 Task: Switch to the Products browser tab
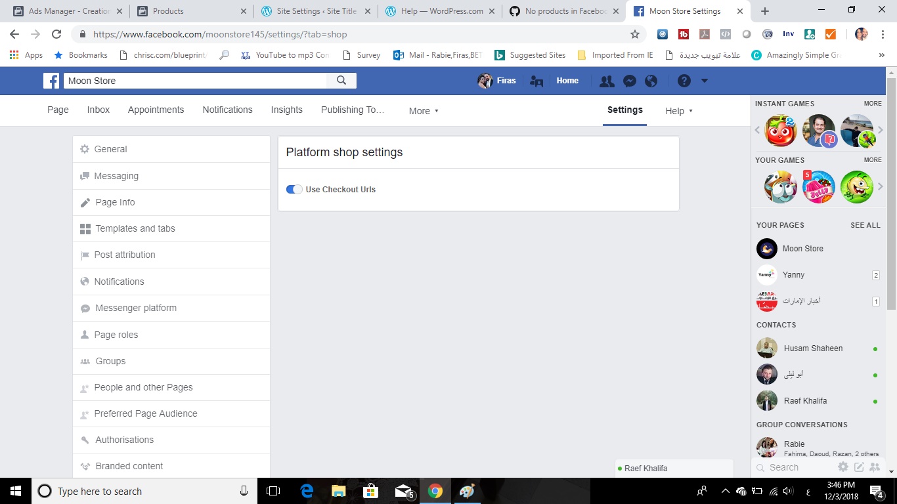(x=190, y=11)
